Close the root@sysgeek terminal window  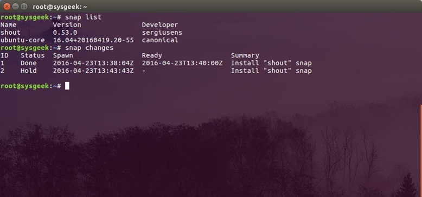[7, 7]
